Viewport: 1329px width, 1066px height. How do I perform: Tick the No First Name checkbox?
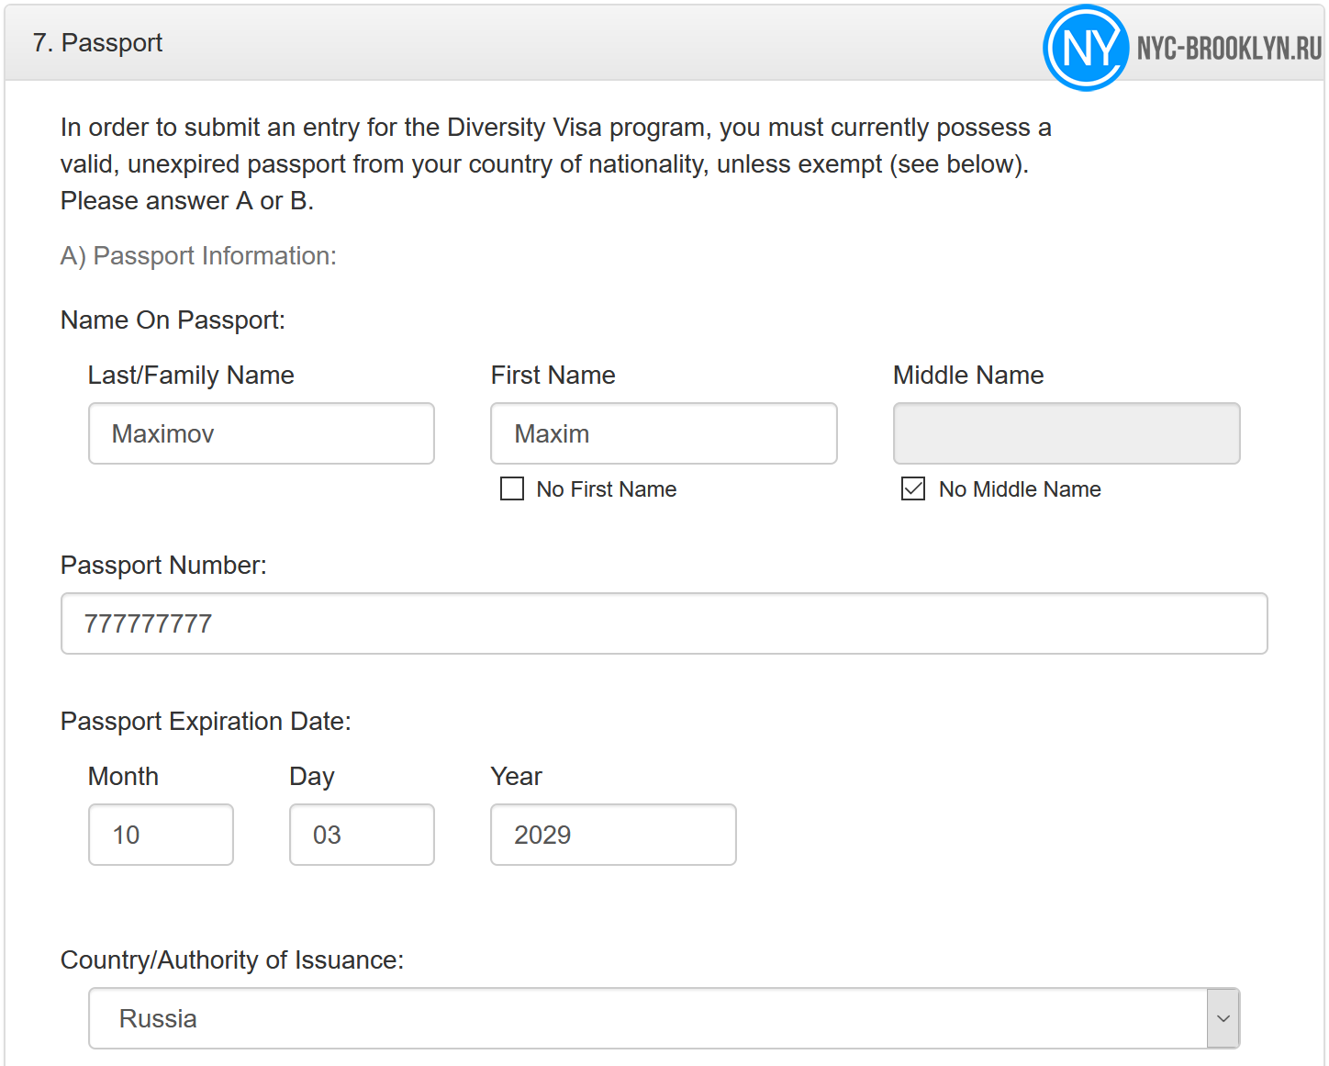pyautogui.click(x=512, y=488)
